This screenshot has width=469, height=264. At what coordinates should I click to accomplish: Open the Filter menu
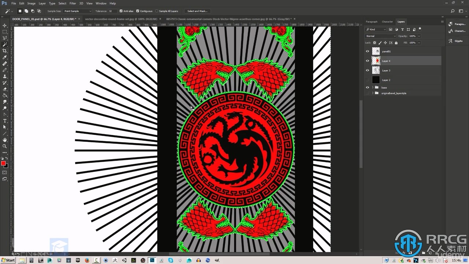tap(73, 3)
